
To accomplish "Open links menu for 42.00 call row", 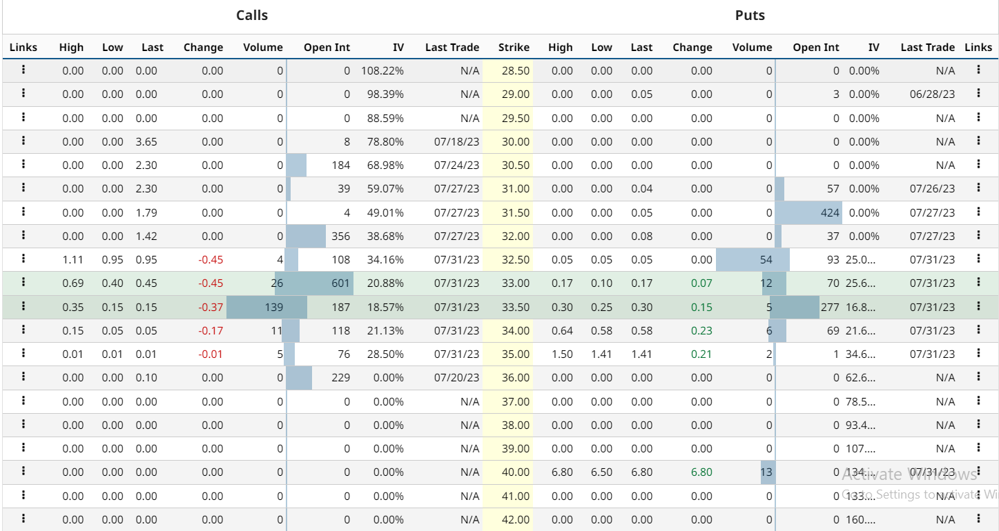I will point(23,519).
